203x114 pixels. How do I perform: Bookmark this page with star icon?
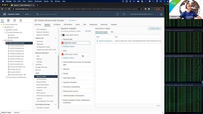141,9
